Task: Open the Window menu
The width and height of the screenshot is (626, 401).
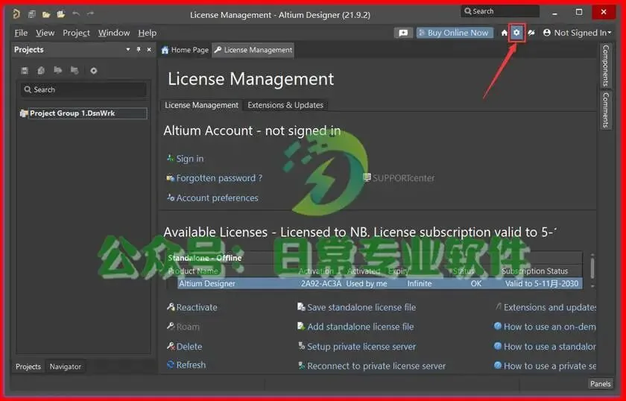Action: coord(114,33)
